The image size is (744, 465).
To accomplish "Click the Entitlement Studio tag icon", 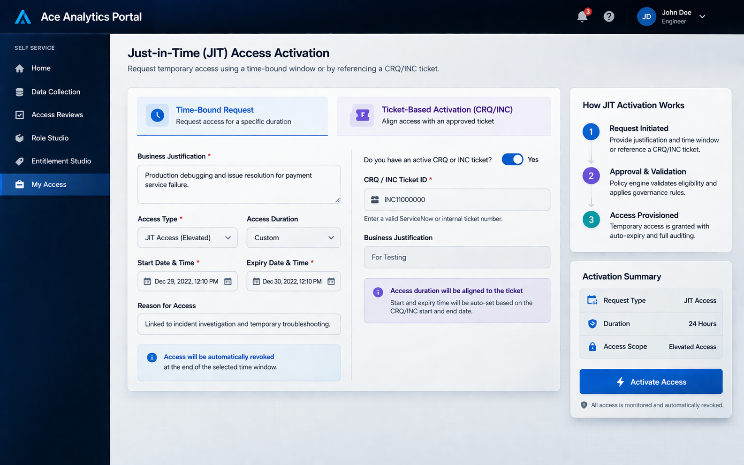I will pos(19,161).
